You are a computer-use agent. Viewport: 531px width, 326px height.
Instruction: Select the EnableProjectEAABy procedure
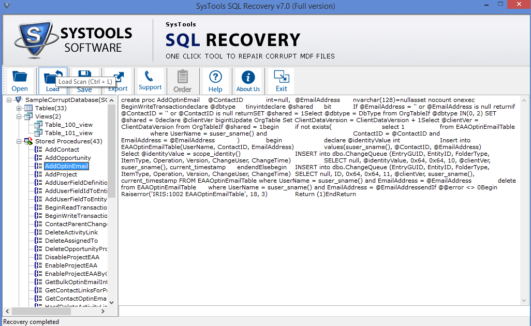(x=76, y=274)
